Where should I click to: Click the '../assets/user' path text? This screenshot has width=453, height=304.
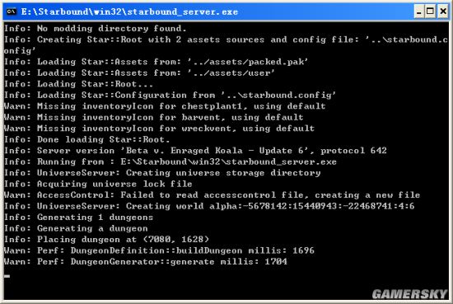[231, 72]
